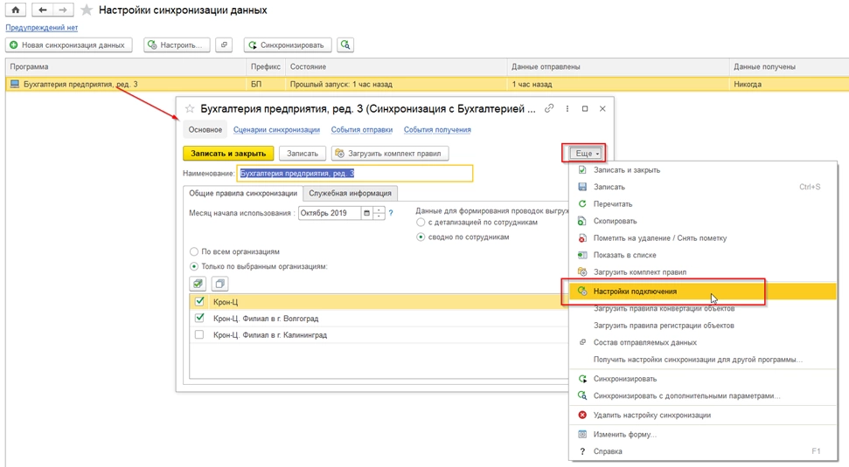
Task: Change the value with the month stepper arrows
Action: pos(379,213)
